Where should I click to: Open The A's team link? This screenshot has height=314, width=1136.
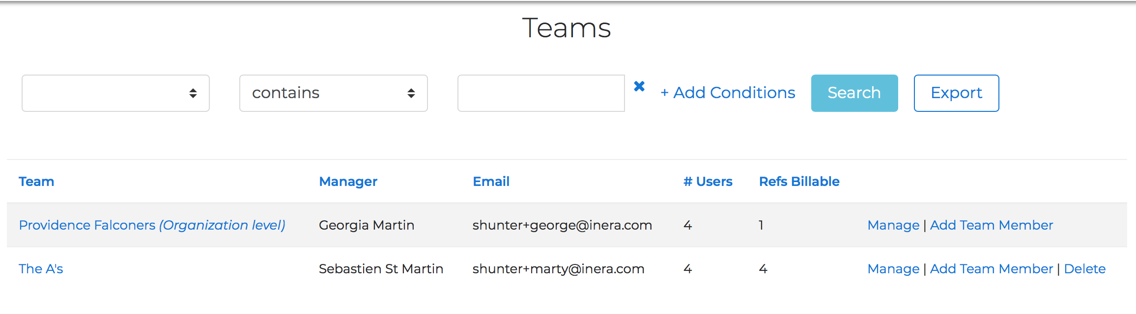(41, 269)
